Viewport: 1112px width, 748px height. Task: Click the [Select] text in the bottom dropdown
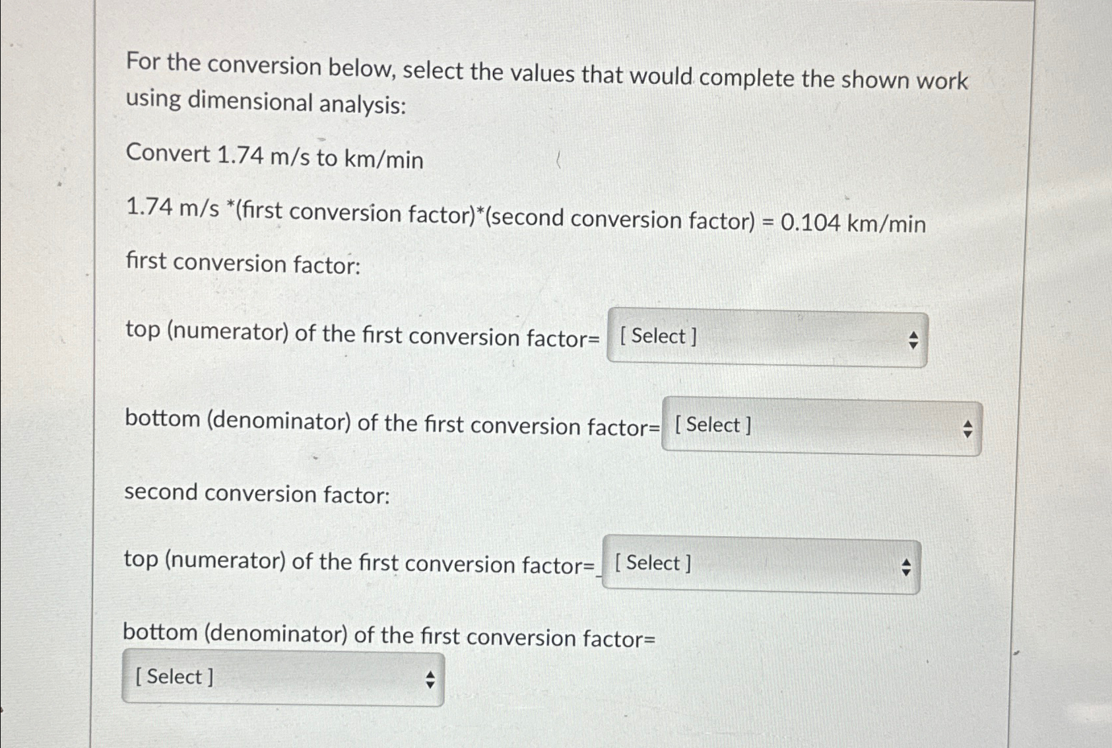coord(173,677)
